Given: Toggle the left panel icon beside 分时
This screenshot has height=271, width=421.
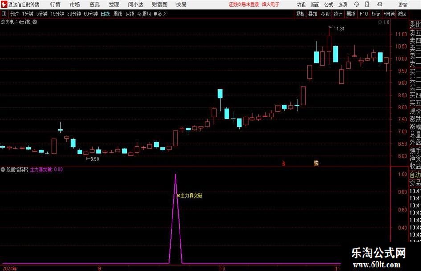Looking at the screenshot, I should click(x=4, y=14).
